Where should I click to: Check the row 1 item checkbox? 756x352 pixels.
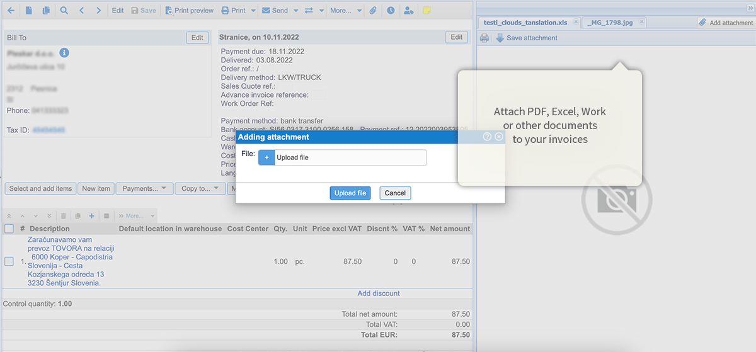(x=9, y=261)
